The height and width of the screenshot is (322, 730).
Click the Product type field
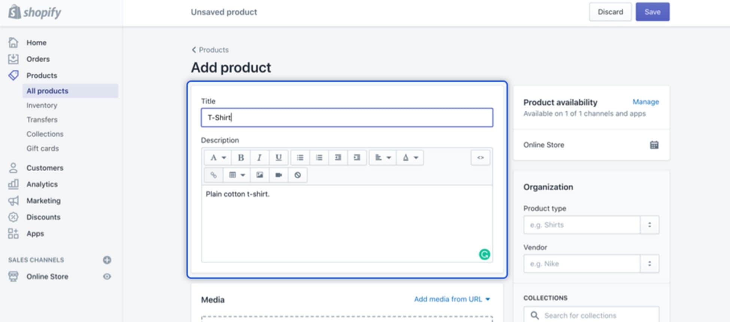coord(582,225)
